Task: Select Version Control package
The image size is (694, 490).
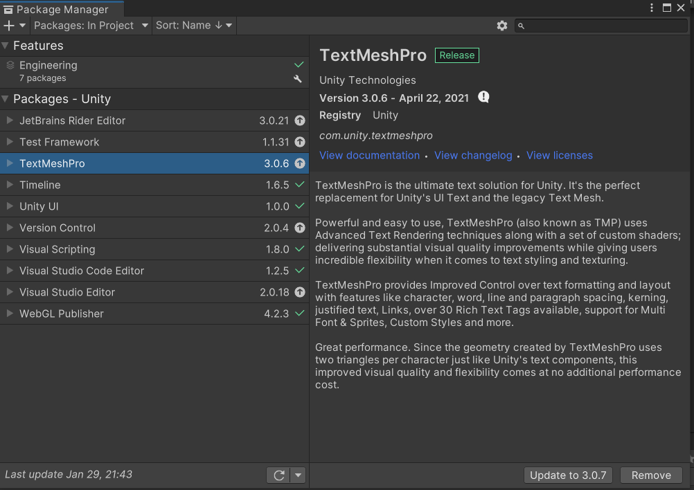Action: [154, 228]
